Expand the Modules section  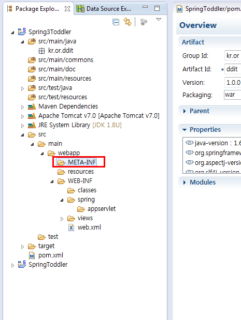click(185, 182)
